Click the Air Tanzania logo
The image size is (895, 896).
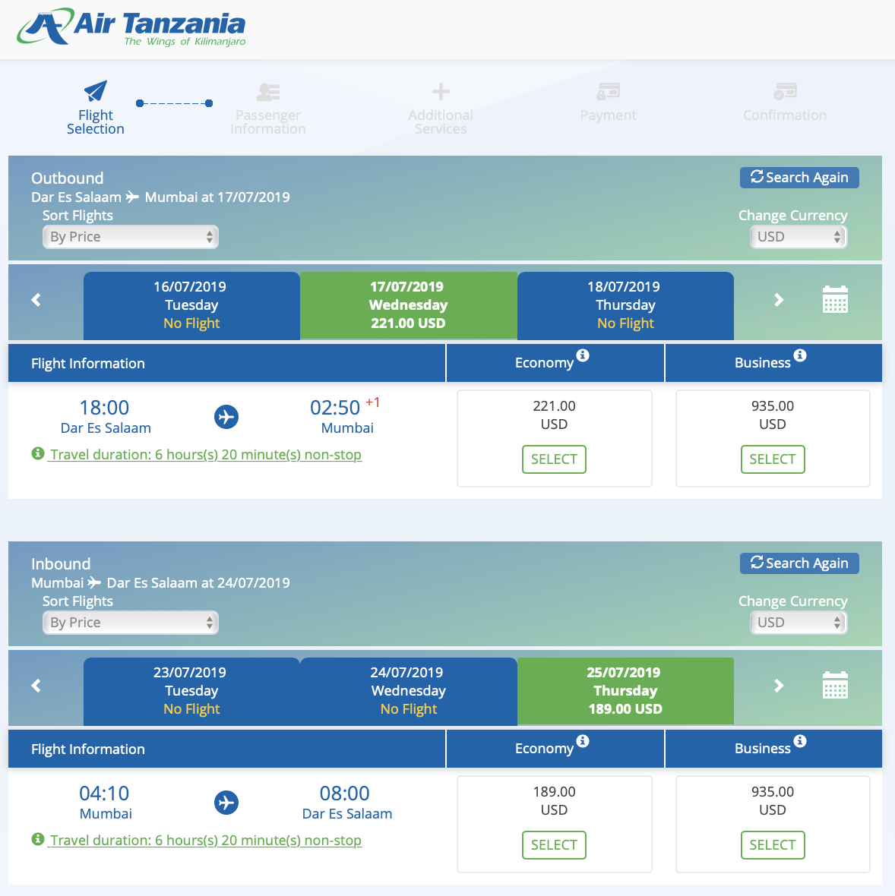[131, 29]
